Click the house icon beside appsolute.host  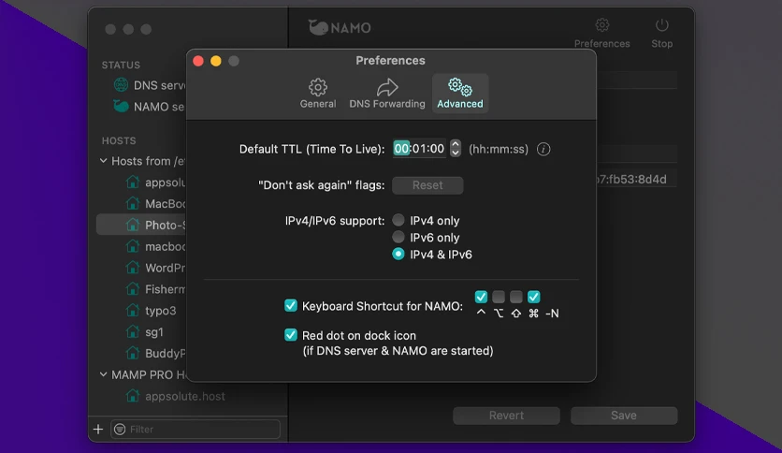133,396
